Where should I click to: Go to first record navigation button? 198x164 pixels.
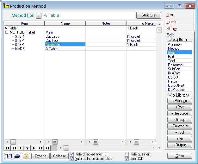click(x=8, y=148)
